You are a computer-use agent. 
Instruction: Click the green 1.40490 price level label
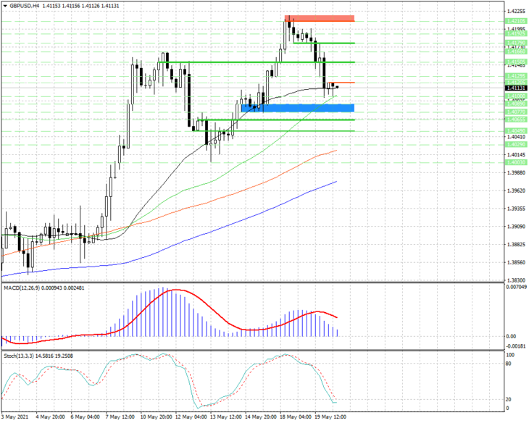pyautogui.click(x=516, y=131)
